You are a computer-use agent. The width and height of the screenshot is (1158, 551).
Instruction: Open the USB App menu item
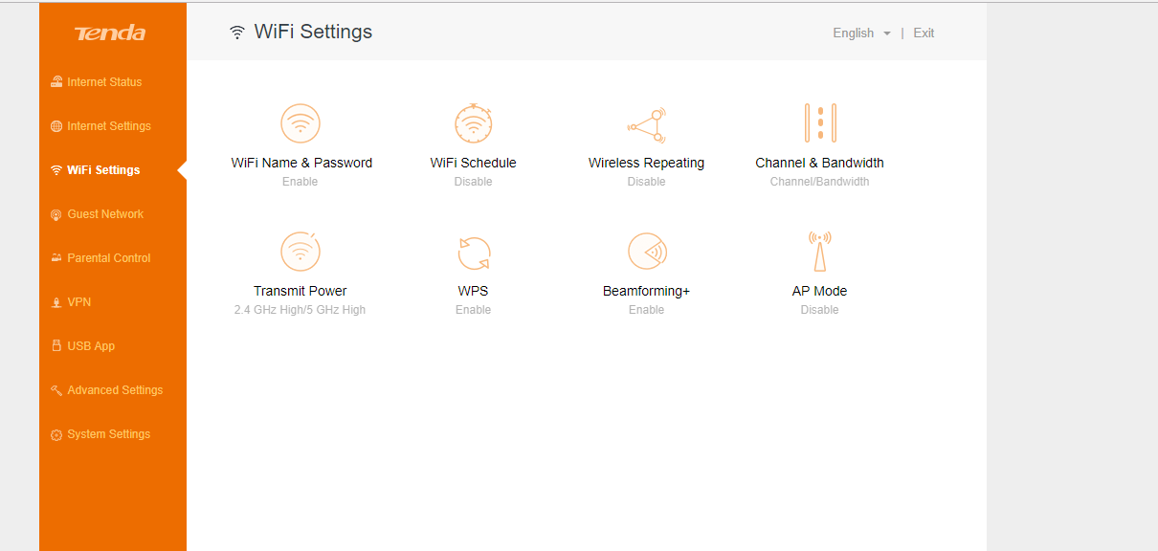pos(91,346)
